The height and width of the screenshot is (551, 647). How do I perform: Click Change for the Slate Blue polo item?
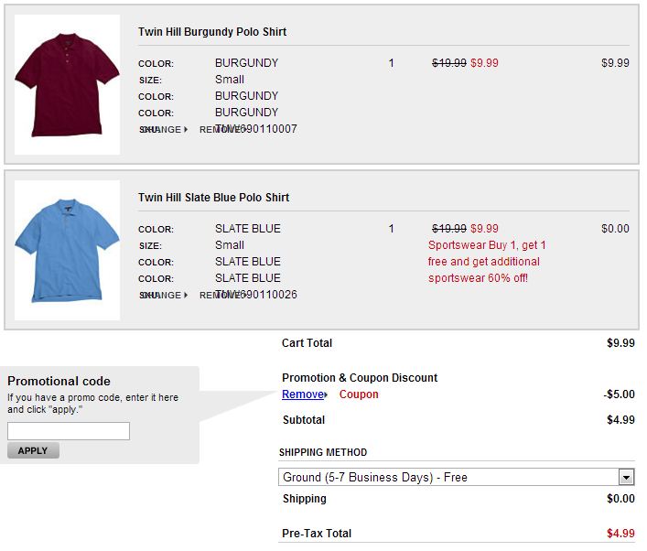tap(160, 295)
